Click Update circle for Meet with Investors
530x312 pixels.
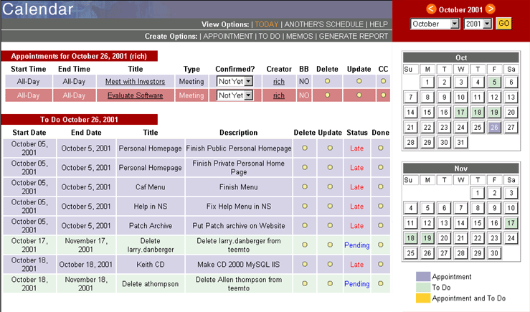(359, 81)
